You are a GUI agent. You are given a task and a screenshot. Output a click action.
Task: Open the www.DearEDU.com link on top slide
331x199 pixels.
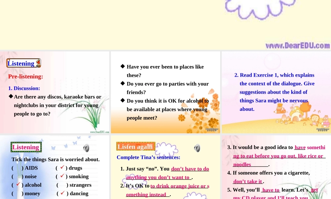pos(298,45)
